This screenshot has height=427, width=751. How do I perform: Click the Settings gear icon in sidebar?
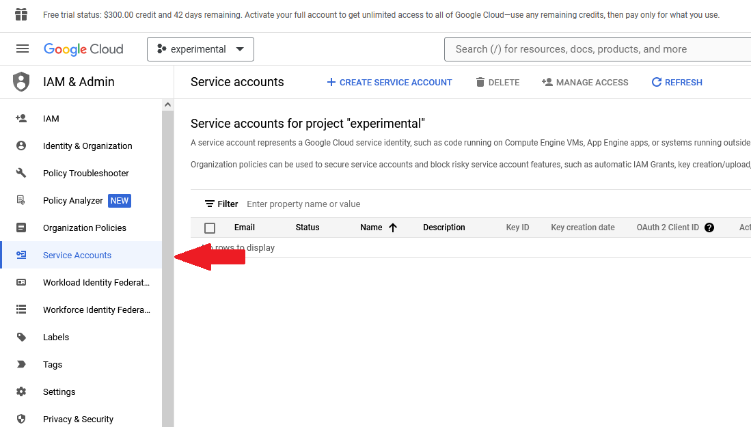point(23,391)
